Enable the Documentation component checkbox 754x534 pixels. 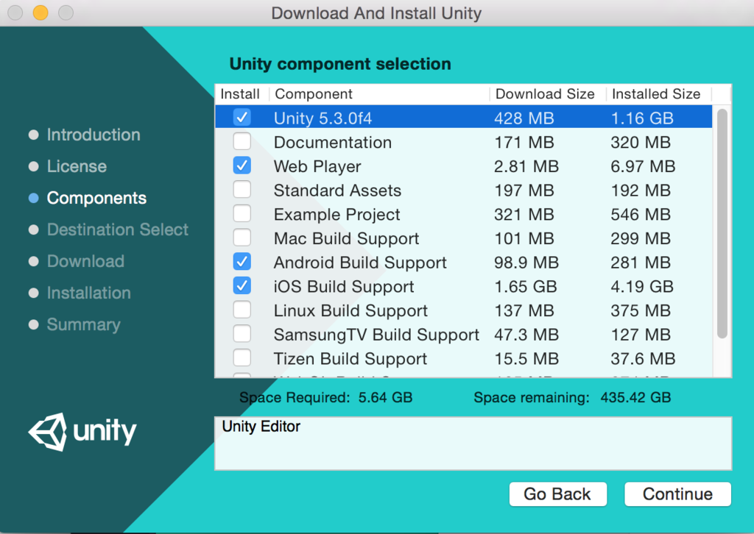(242, 141)
